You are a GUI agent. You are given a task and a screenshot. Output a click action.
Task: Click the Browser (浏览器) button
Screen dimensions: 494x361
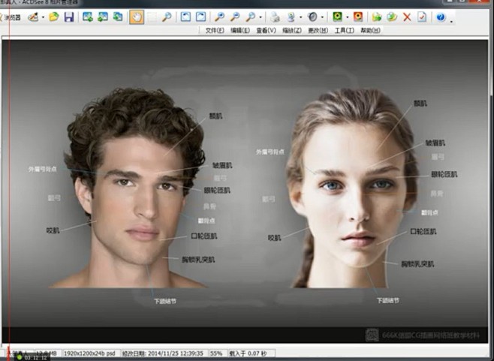click(x=11, y=17)
